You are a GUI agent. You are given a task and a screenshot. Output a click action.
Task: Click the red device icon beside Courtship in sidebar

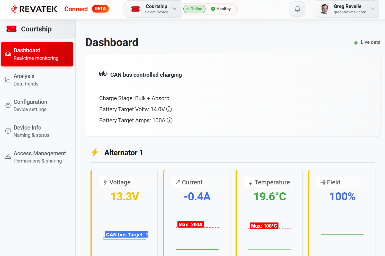click(x=12, y=29)
